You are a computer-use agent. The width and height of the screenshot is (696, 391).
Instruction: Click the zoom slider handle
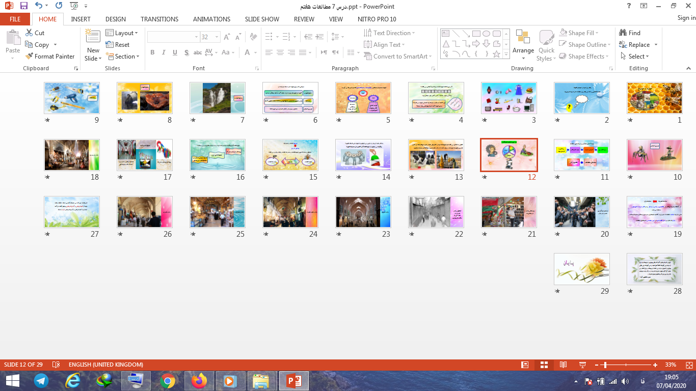tap(605, 365)
